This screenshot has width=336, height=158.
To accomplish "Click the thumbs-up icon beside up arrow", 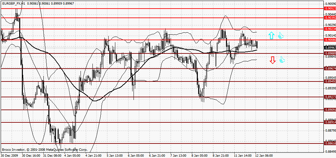I will point(281,36).
